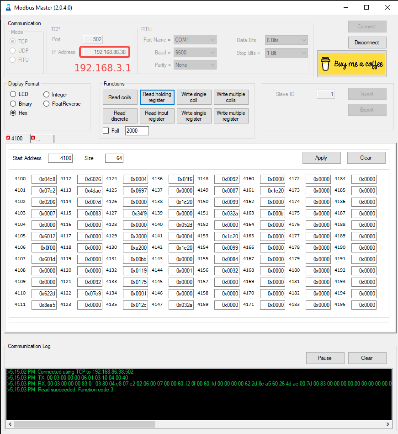The height and width of the screenshot is (434, 398).
Task: Choose the Binary display format
Action: (13, 104)
